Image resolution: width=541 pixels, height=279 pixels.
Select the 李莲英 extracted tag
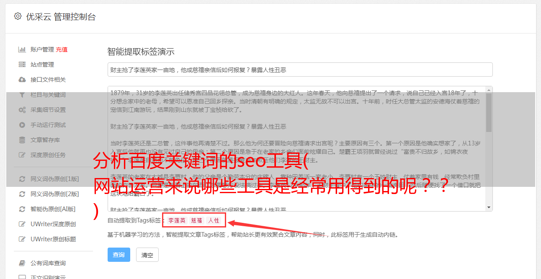[x=177, y=220]
